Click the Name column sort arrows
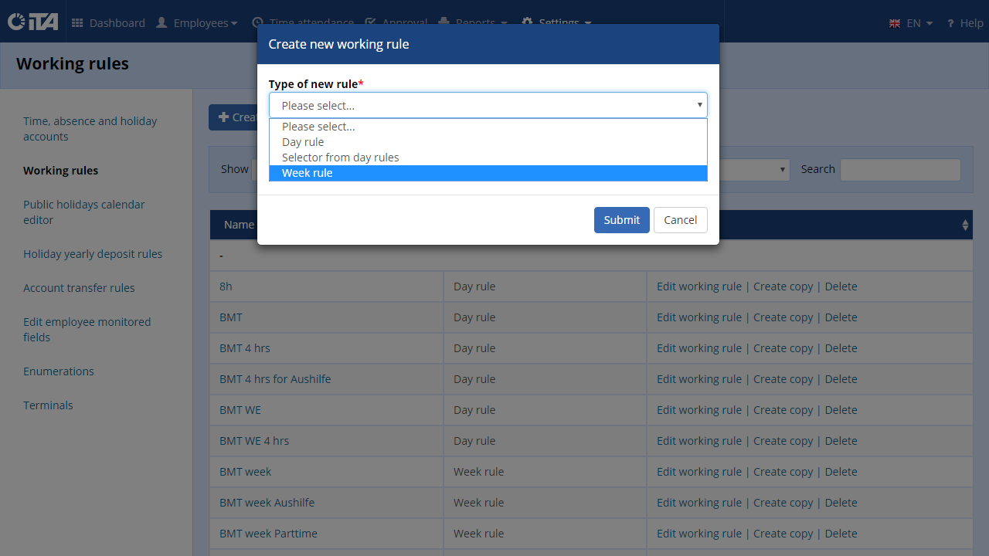Viewport: 989px width, 556px height. point(965,225)
